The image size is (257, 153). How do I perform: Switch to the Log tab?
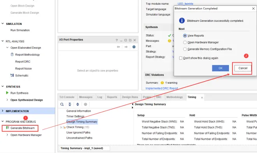click(100, 97)
